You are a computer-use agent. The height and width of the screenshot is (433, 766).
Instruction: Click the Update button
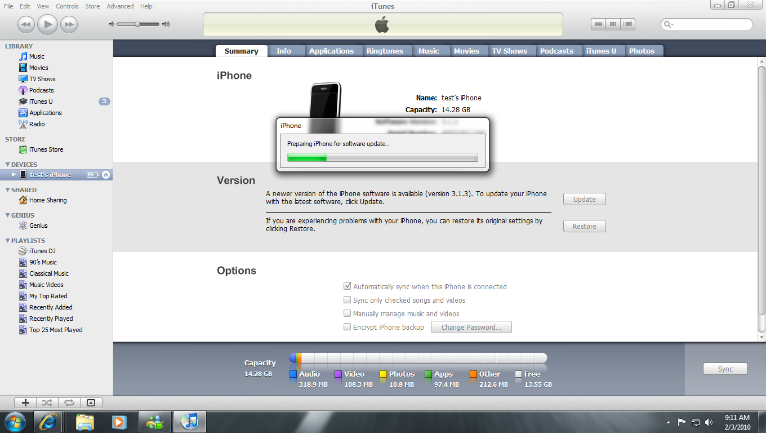pos(585,199)
